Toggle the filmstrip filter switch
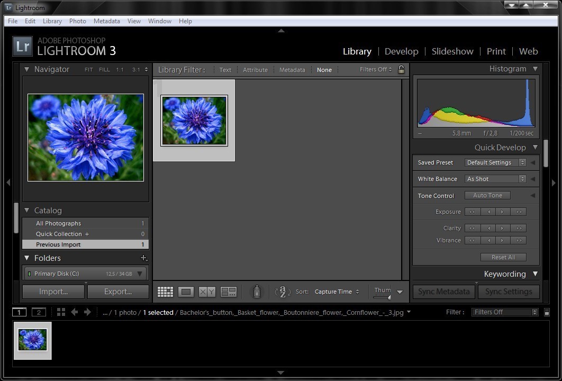562x381 pixels. pos(547,312)
